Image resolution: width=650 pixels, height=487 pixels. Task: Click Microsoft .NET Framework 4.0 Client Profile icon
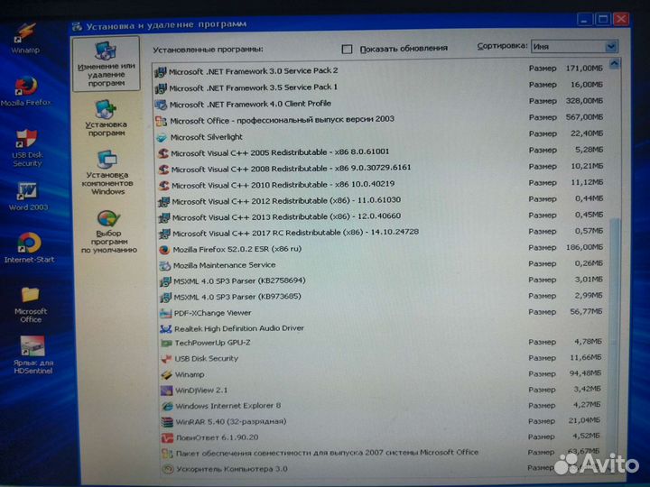tap(161, 105)
